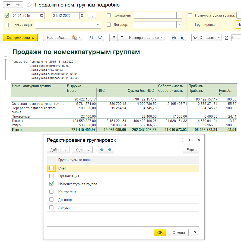Move grouping field up with blue arrow
Image resolution: width=241 pixels, height=242 pixels.
[x=102, y=150]
